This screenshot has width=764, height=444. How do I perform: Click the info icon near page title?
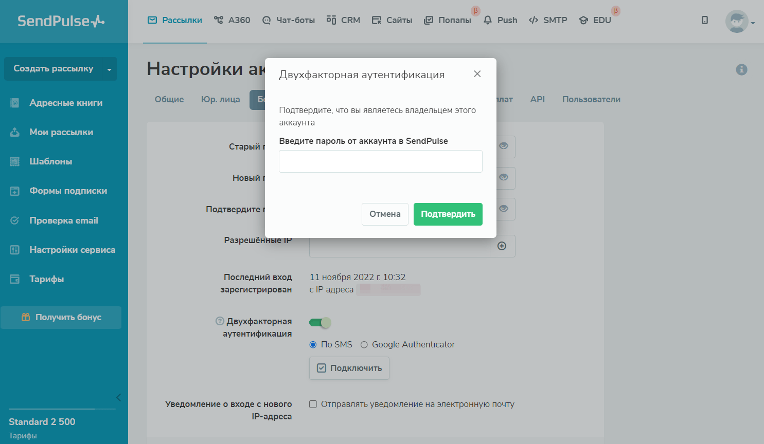pos(741,69)
